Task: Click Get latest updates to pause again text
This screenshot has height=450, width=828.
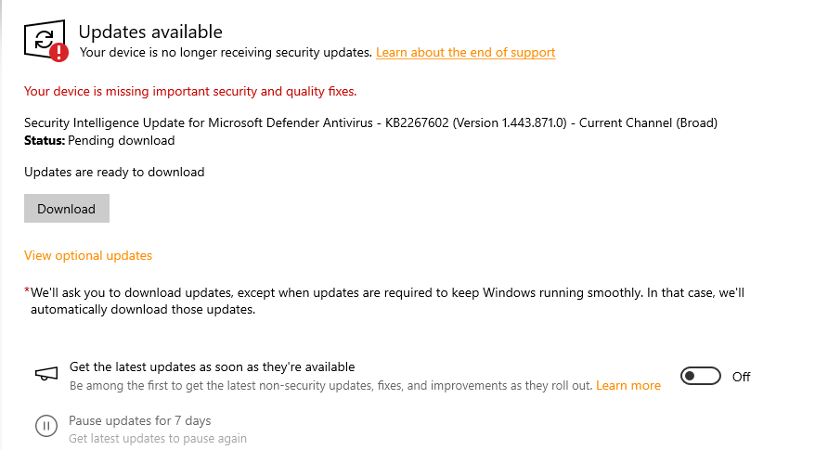Action: coord(158,438)
